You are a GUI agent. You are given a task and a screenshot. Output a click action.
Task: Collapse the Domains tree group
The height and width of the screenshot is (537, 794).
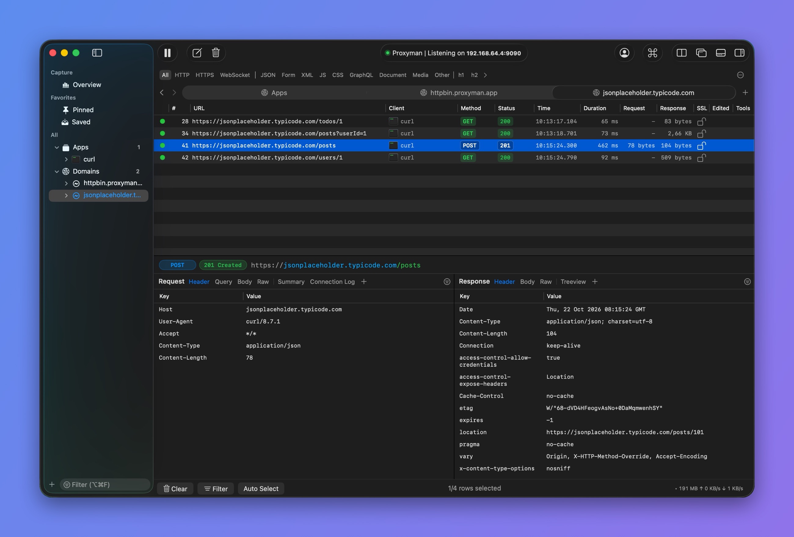click(x=57, y=172)
